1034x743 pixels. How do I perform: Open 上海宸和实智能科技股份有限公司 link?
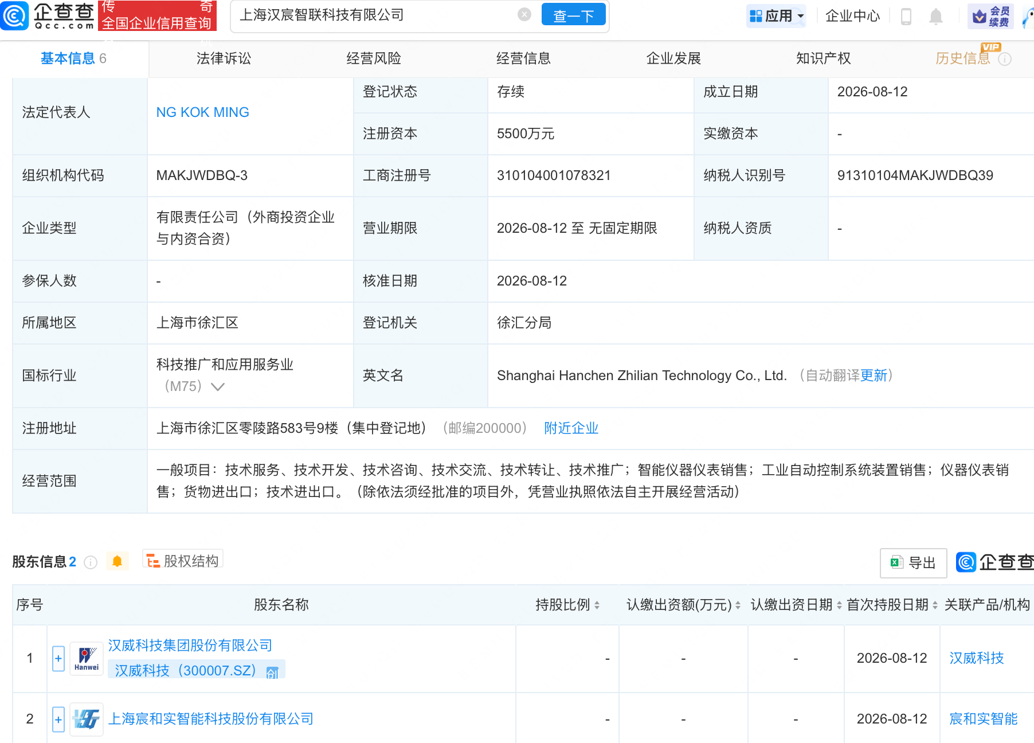point(211,719)
